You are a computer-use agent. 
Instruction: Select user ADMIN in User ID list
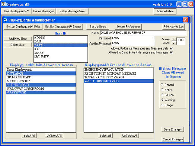point(61,38)
